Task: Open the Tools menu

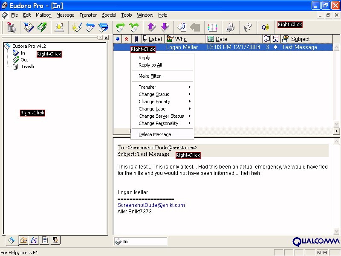Action: (127, 15)
